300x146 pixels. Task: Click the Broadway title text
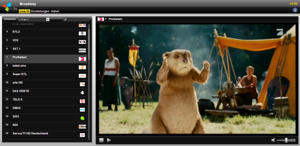coord(28,4)
